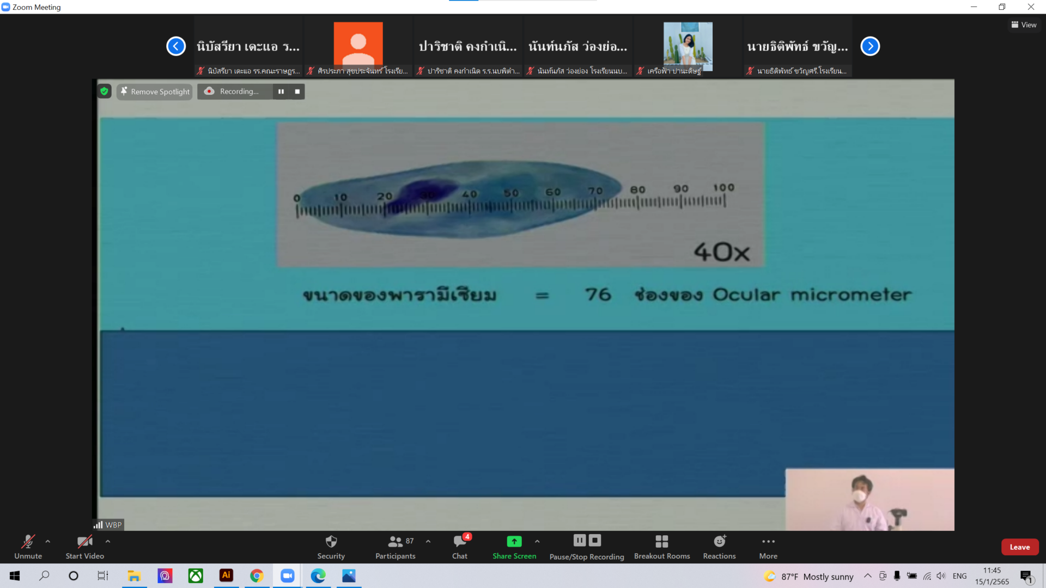Pause recording from the top recording indicator
The width and height of the screenshot is (1046, 588).
(281, 91)
